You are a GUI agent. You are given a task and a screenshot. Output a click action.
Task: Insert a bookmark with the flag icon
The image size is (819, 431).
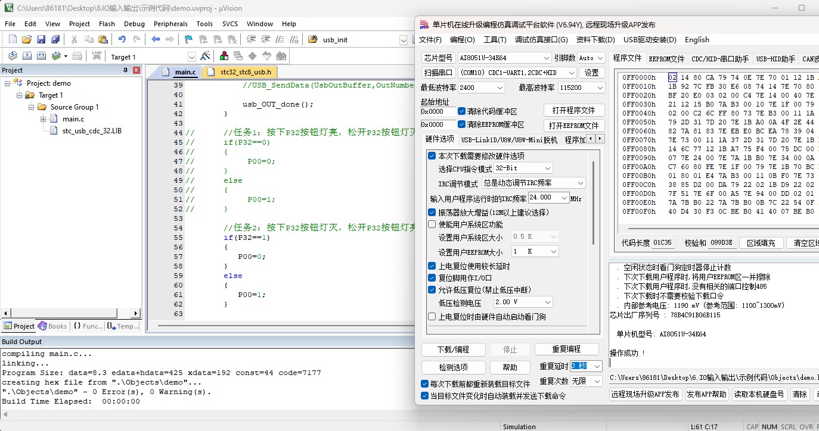188,39
